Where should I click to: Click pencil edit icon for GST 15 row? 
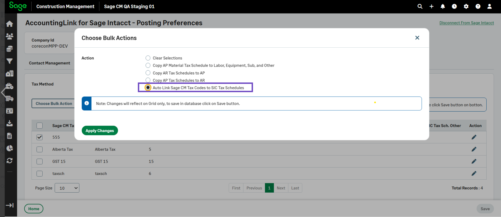[x=474, y=161]
